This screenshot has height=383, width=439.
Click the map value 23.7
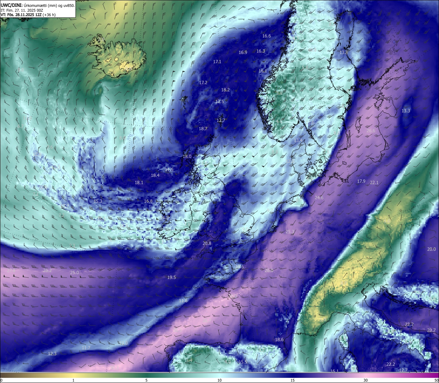tap(431, 330)
